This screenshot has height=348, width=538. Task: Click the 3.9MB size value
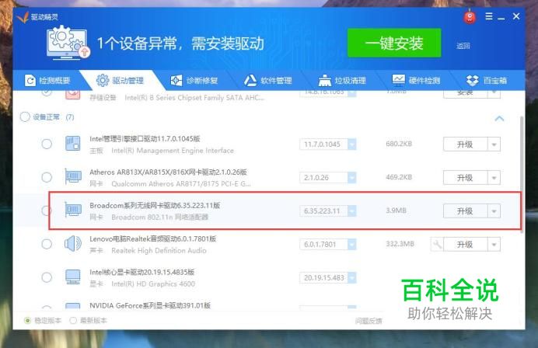(396, 211)
